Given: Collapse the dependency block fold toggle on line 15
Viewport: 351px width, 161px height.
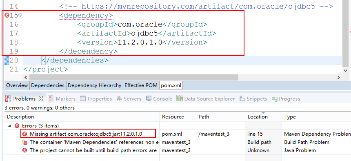Looking at the screenshot, I should pos(20,15).
